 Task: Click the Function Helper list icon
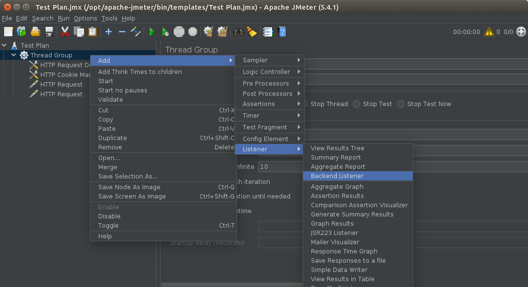click(268, 32)
